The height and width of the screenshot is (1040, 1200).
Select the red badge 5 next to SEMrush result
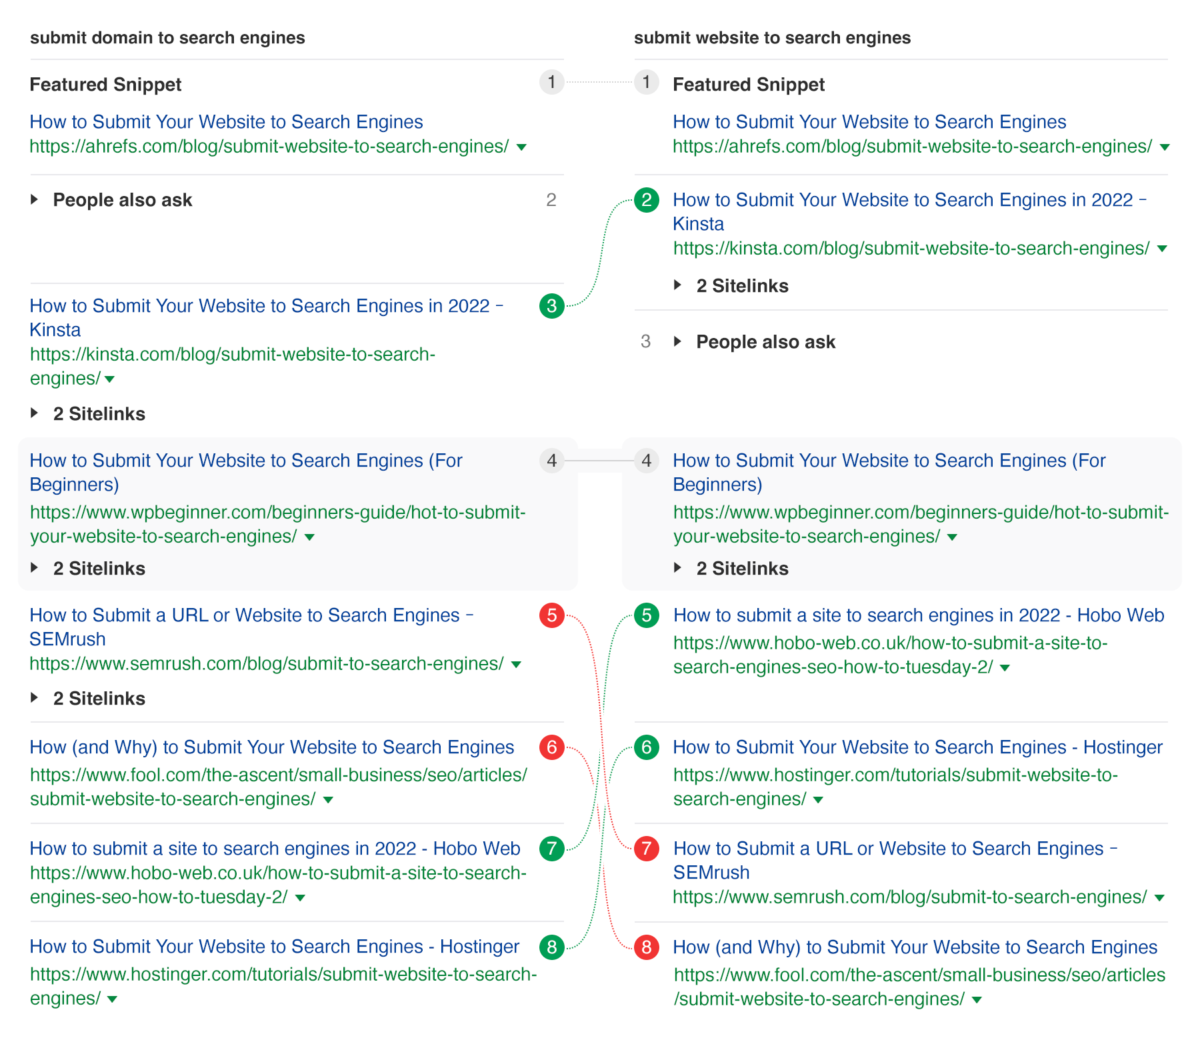[551, 615]
